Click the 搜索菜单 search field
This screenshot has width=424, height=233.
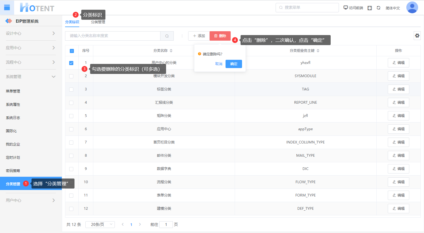pyautogui.click(x=307, y=8)
